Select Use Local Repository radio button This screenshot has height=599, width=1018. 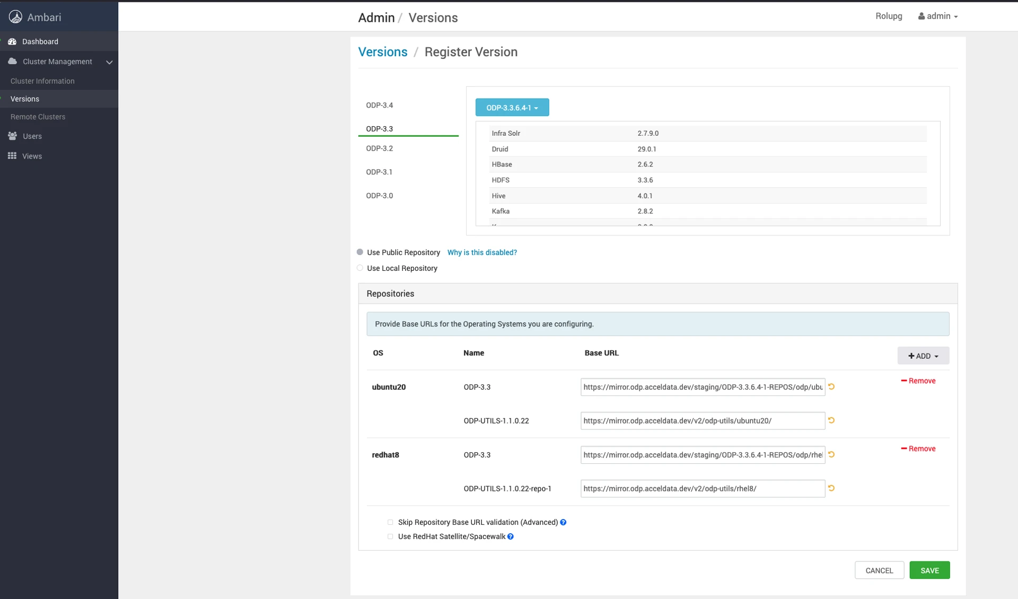click(x=360, y=268)
